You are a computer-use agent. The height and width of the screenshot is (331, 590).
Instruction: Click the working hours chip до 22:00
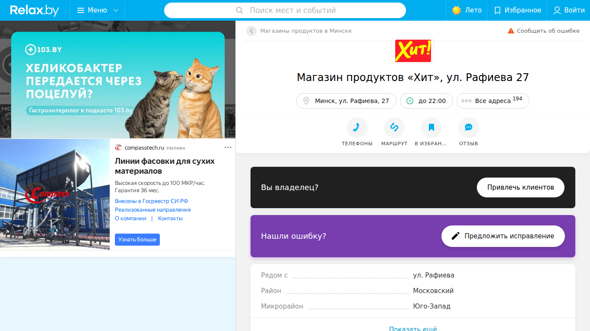(x=426, y=101)
